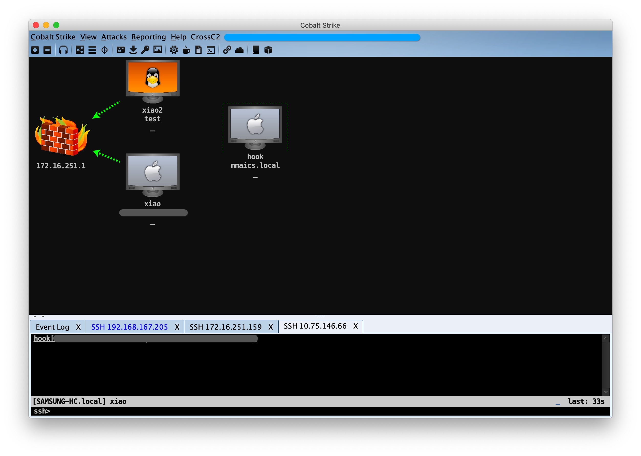Open credentials via the key icon
Image resolution: width=641 pixels, height=456 pixels.
pos(145,50)
